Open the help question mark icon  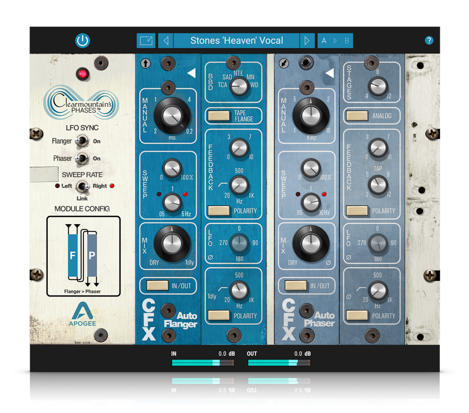(429, 40)
